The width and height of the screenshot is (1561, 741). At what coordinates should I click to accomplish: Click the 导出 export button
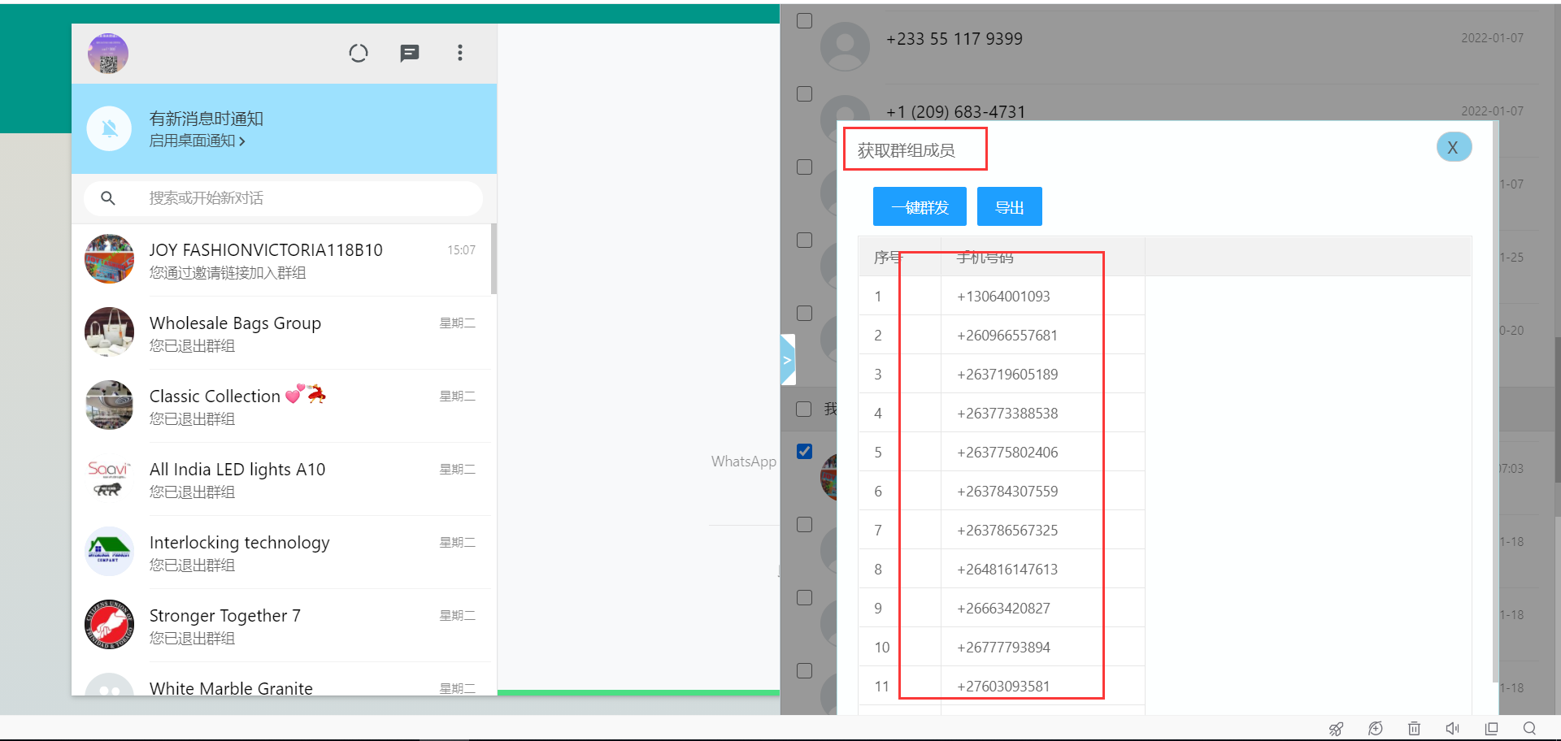click(x=1009, y=207)
